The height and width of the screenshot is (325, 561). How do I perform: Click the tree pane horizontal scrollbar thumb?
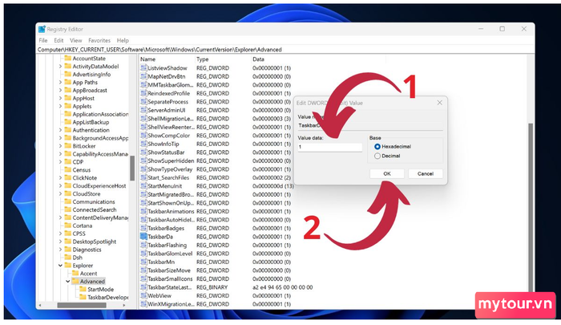[82, 305]
